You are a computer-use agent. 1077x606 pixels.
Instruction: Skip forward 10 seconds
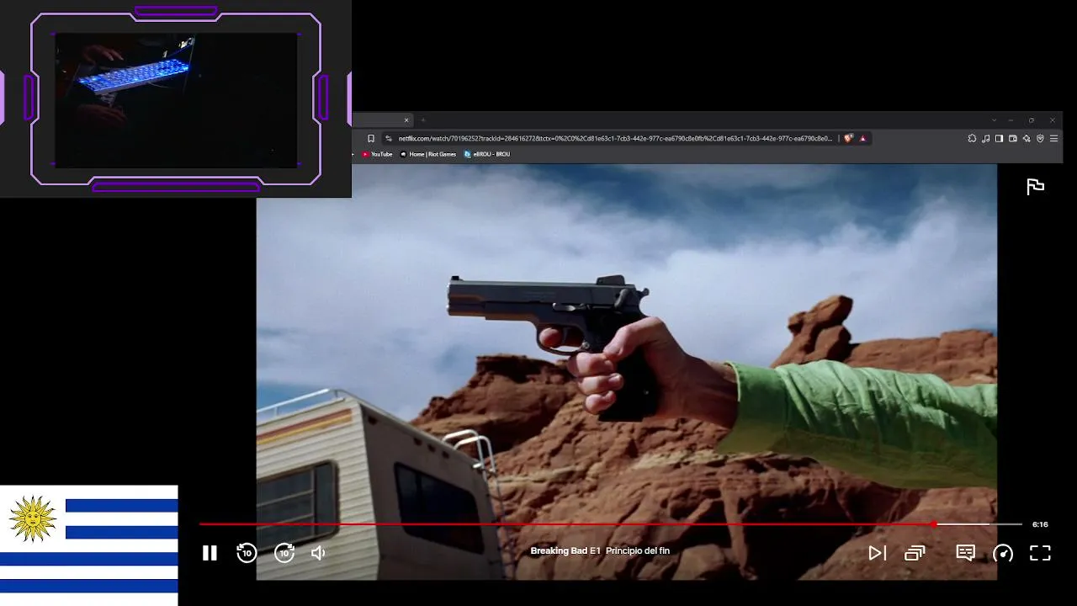tap(284, 553)
